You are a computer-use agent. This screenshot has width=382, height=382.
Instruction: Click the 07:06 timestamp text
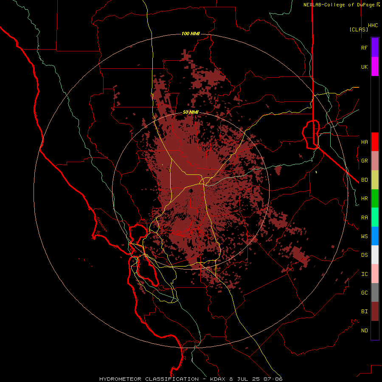pos(273,379)
